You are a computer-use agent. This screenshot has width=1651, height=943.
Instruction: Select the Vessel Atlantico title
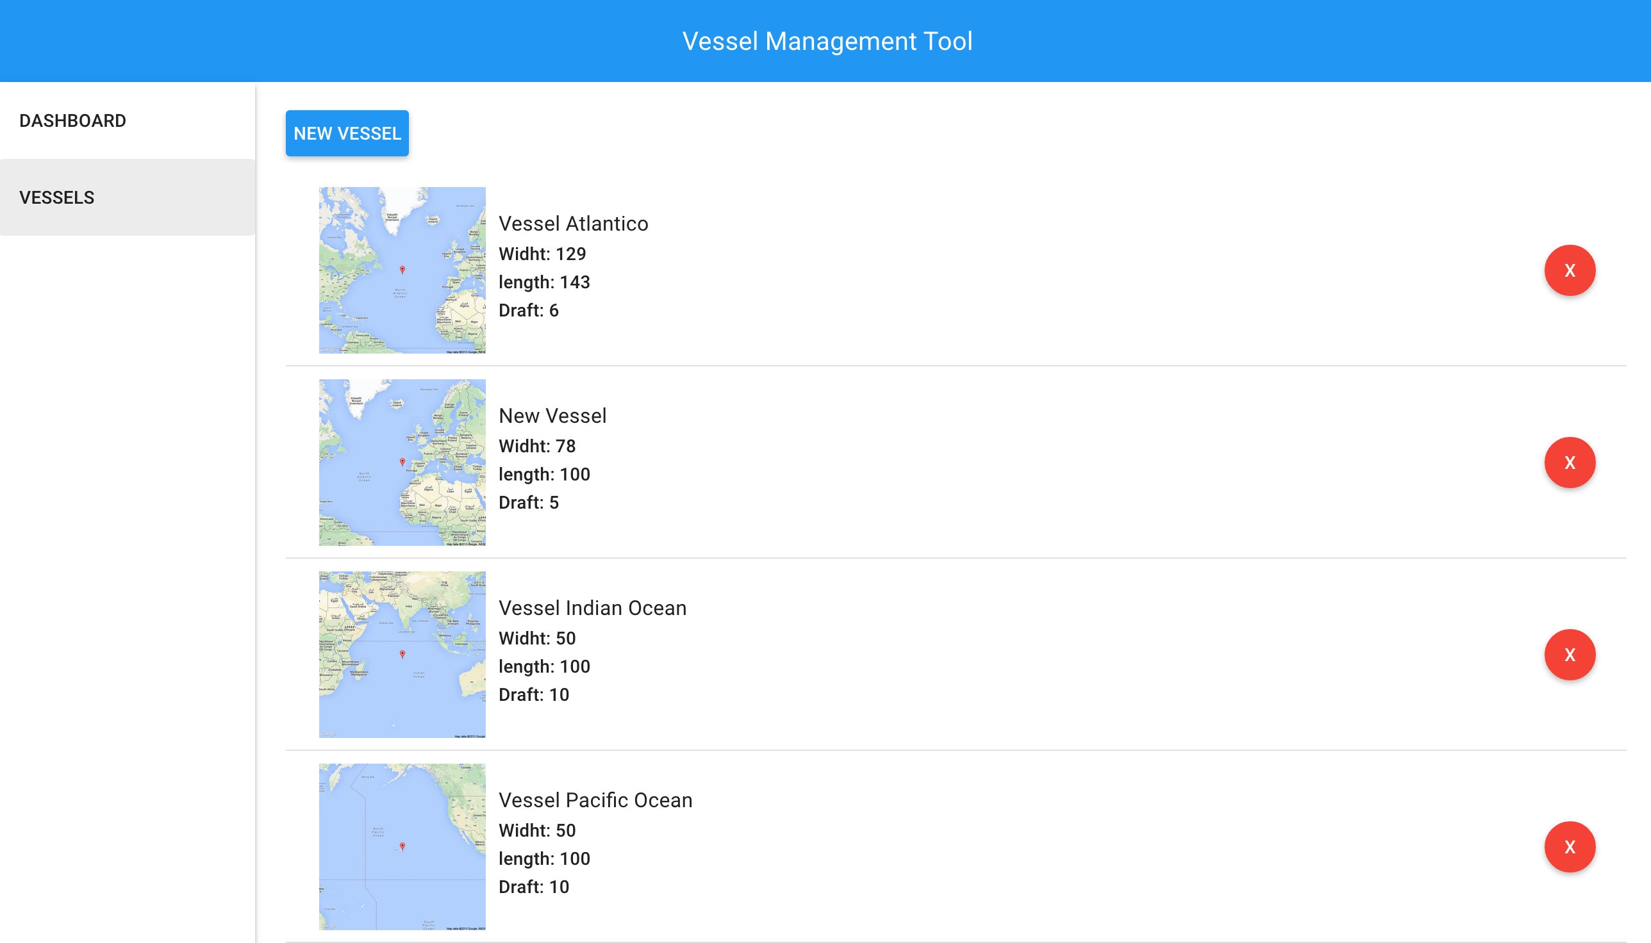pyautogui.click(x=574, y=223)
